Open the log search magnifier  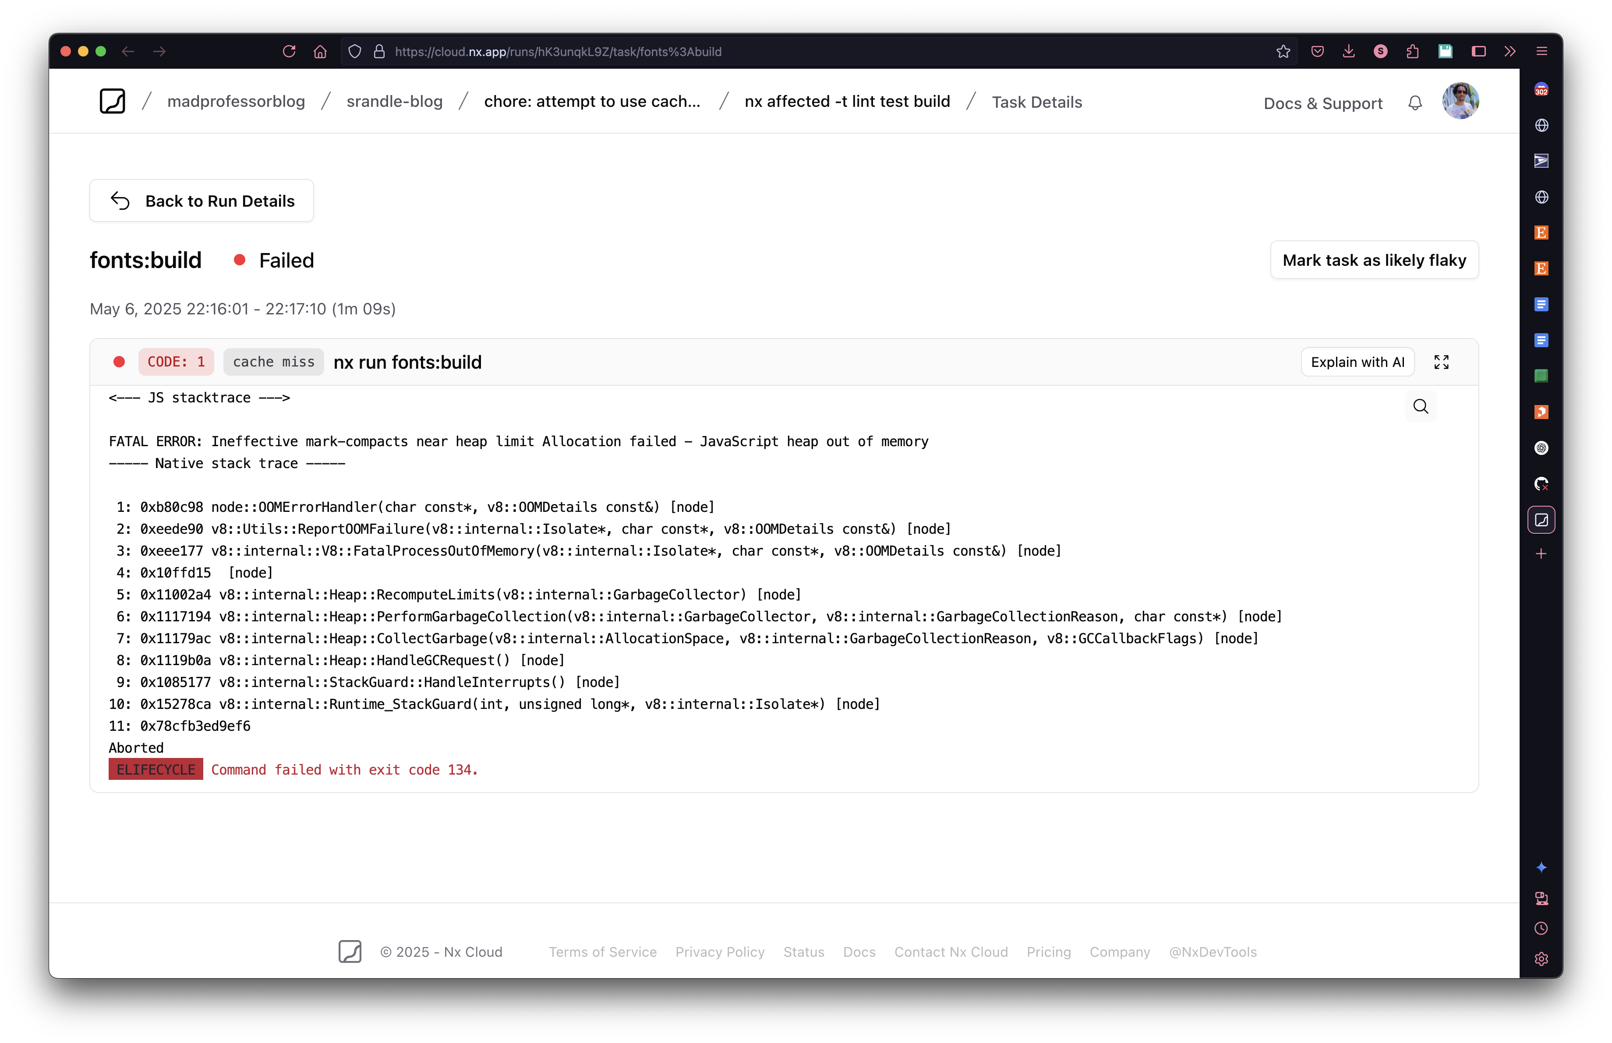pos(1421,406)
